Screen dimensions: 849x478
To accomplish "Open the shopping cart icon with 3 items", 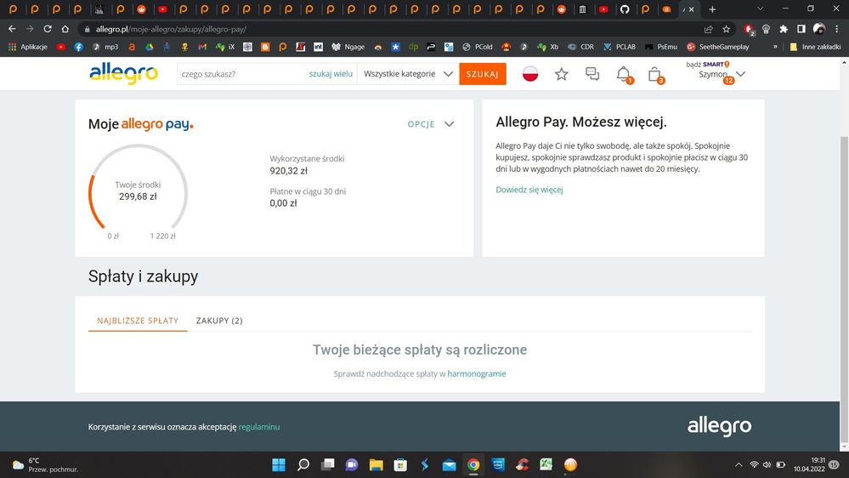I will coord(654,74).
